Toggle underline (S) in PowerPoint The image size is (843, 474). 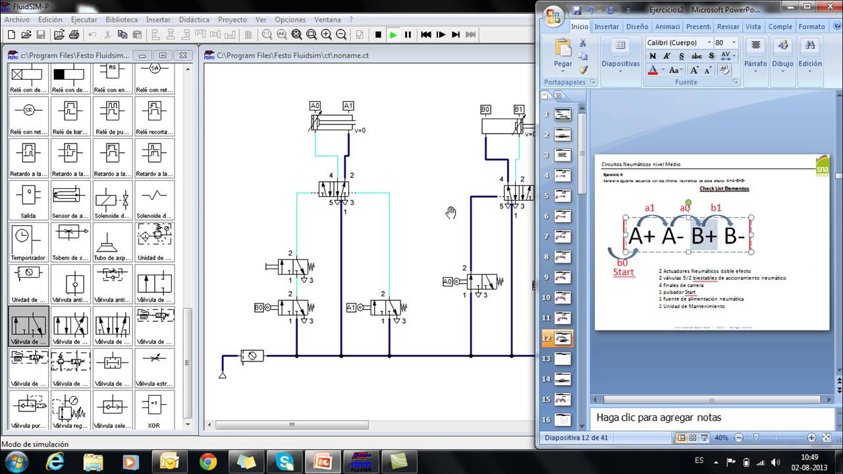681,57
